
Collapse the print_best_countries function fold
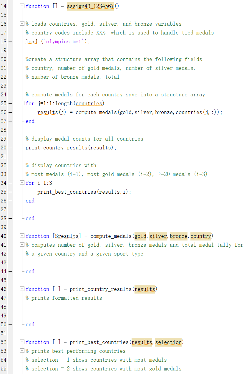pyautogui.click(x=22, y=342)
